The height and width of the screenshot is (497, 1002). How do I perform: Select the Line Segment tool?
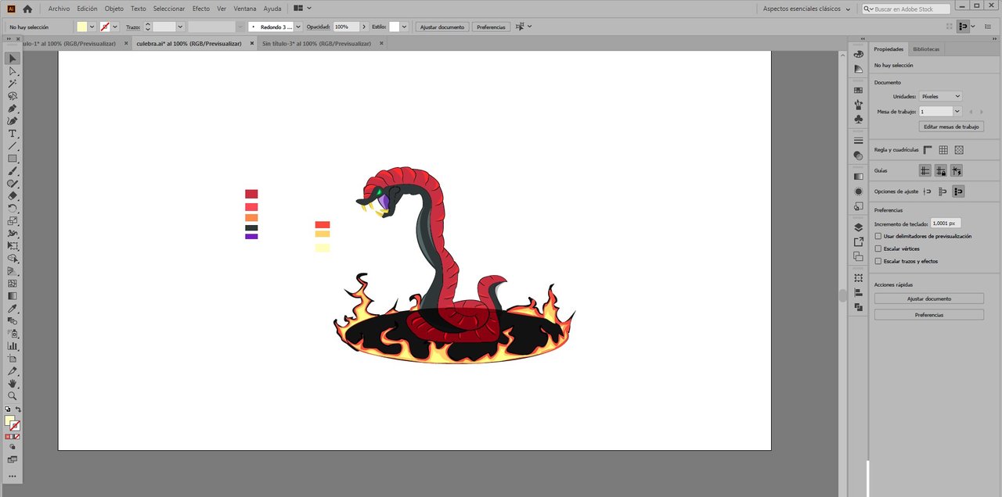pos(13,146)
